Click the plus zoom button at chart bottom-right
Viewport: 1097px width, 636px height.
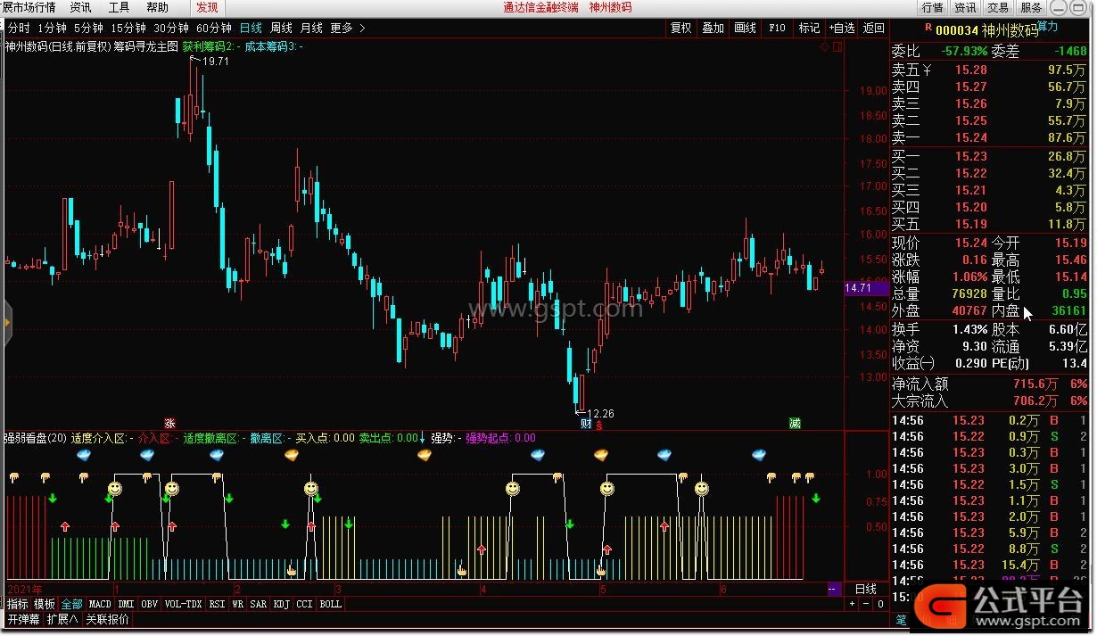[851, 604]
